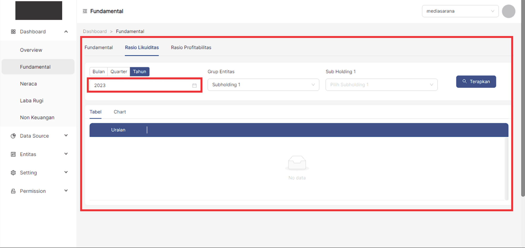This screenshot has height=248, width=525.
Task: Click the sidebar collapse hamburger icon
Action: coord(85,11)
